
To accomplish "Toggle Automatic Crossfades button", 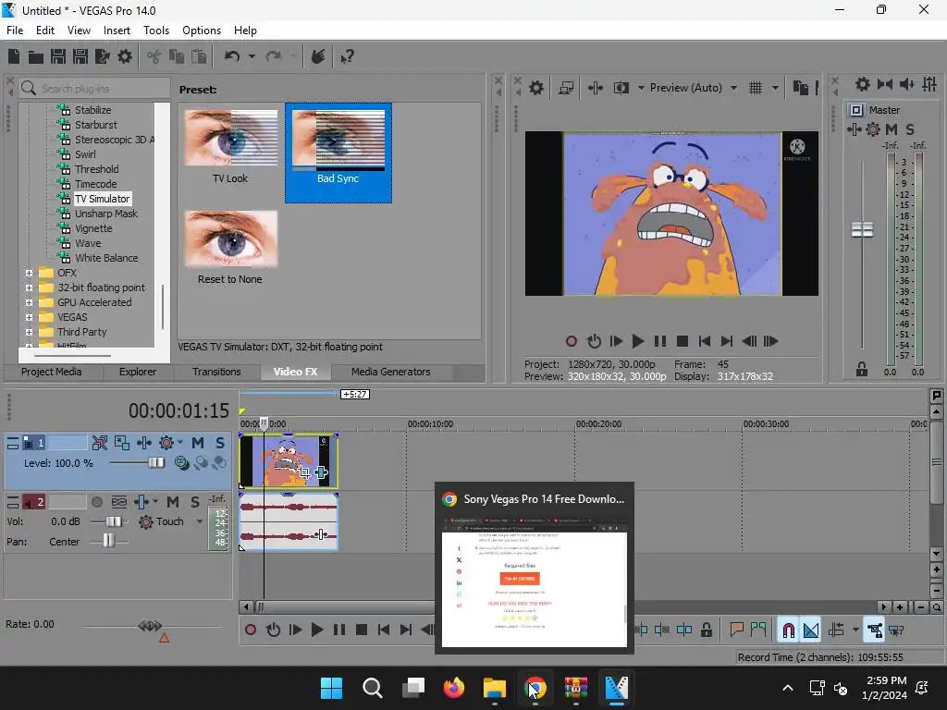I will pos(811,630).
